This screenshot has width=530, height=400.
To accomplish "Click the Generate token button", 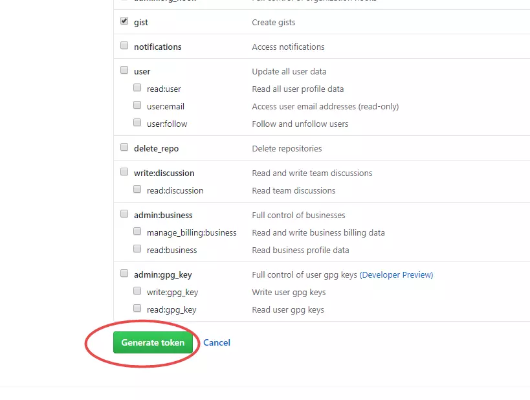I will click(153, 342).
